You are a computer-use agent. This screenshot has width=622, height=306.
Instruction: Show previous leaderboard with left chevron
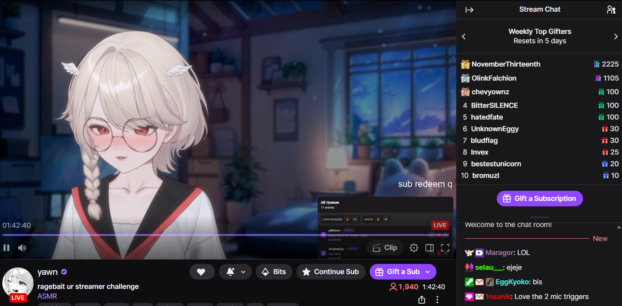464,36
